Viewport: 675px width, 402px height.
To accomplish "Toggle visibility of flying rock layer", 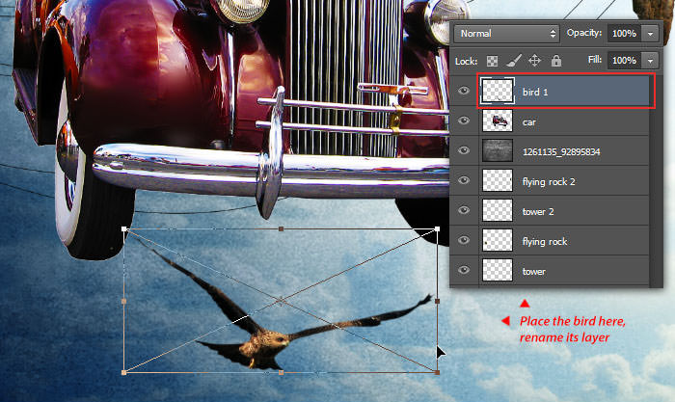I will 464,240.
